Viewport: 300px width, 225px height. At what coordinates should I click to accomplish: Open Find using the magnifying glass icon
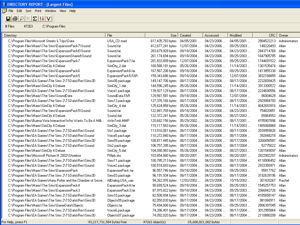coord(22,18)
